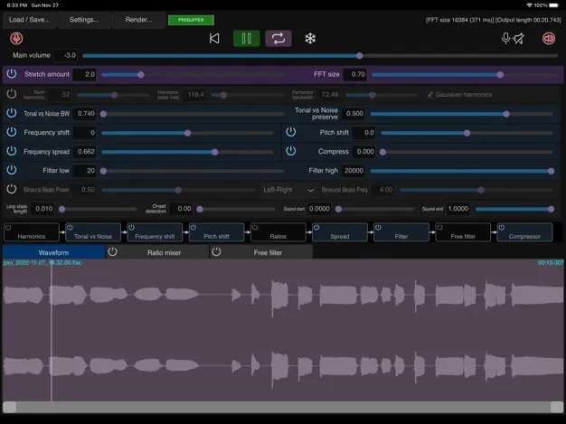Toggle the loop playback icon
The width and height of the screenshot is (566, 424).
(278, 38)
